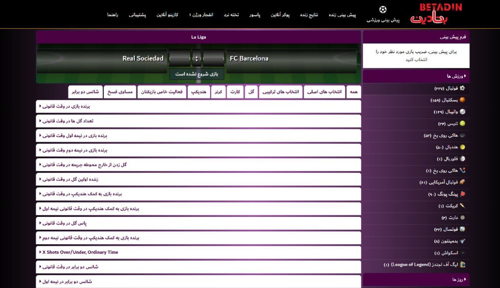Image resolution: width=500 pixels, height=288 pixels.
Task: Select the Darts icon in the sidebar
Action: click(462, 218)
